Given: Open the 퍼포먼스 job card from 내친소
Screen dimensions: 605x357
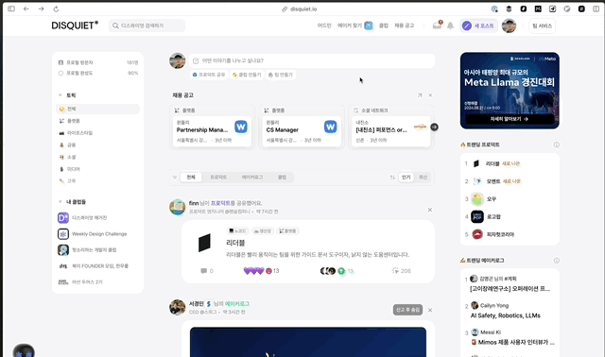Looking at the screenshot, I should [390, 131].
